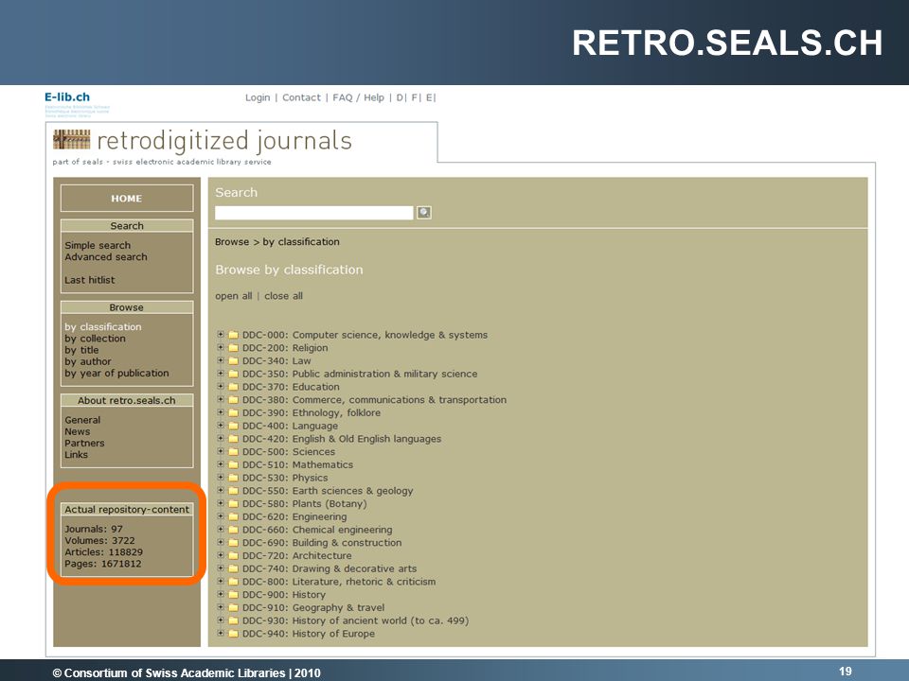Expand DDC-350 Public administration & military science

coord(221,374)
